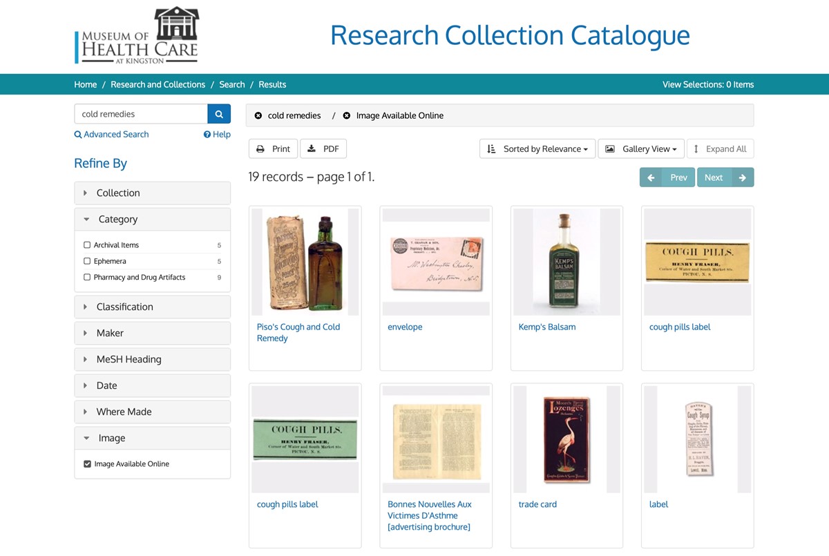829x556 pixels.
Task: Click the PDF export icon
Action: (311, 148)
